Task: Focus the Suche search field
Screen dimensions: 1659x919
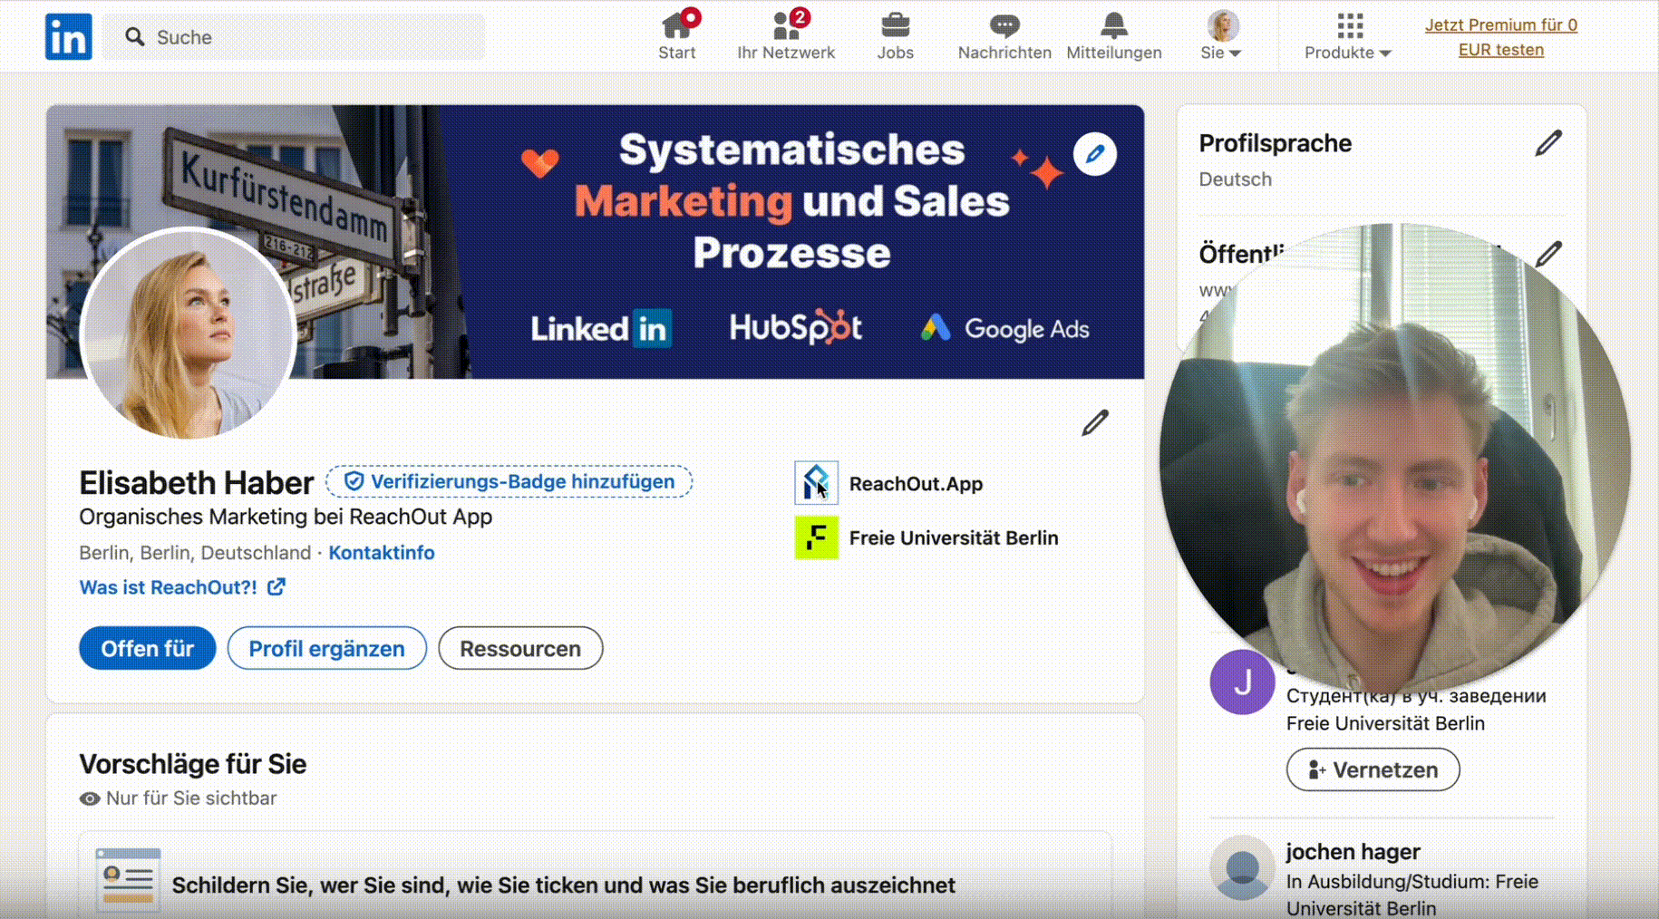Action: pos(294,37)
